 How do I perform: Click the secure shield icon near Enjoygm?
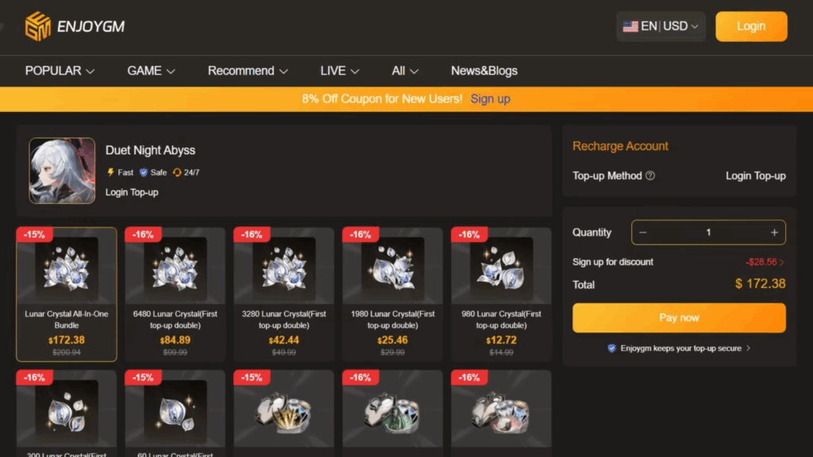tap(612, 348)
